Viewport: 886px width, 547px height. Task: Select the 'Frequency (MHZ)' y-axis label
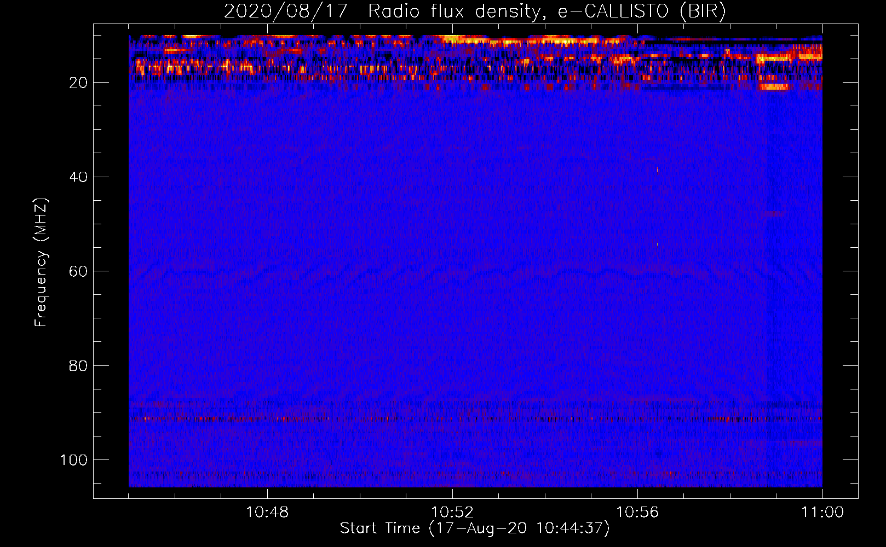41,263
